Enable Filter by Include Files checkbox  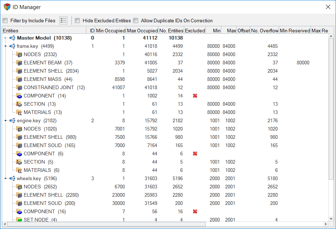(5, 20)
